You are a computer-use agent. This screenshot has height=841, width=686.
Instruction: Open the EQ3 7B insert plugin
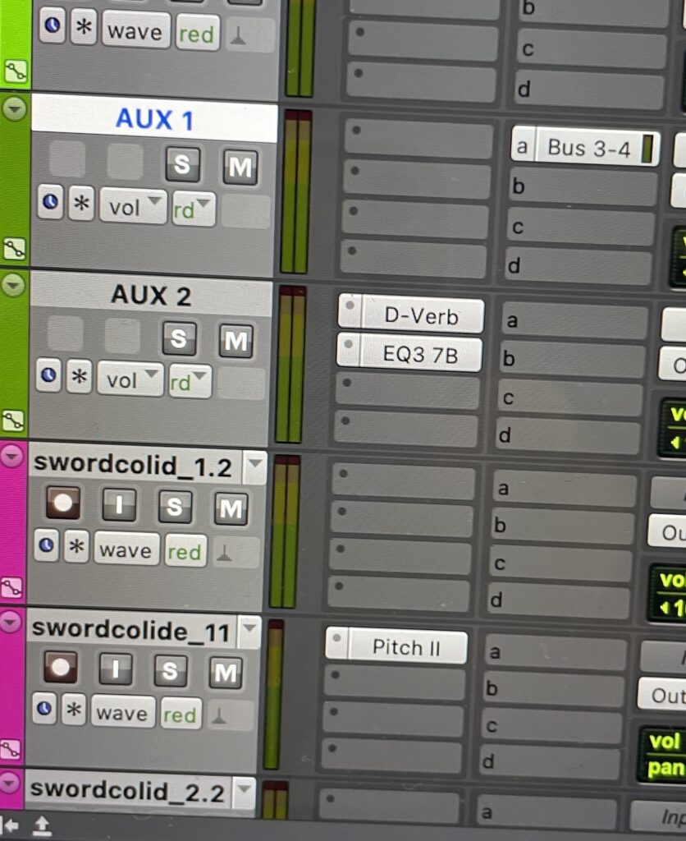409,353
